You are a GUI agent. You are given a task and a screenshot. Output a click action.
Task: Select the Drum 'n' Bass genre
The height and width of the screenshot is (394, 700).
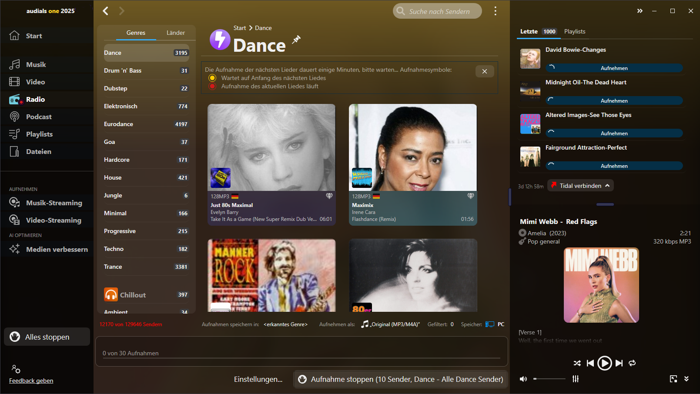(146, 70)
